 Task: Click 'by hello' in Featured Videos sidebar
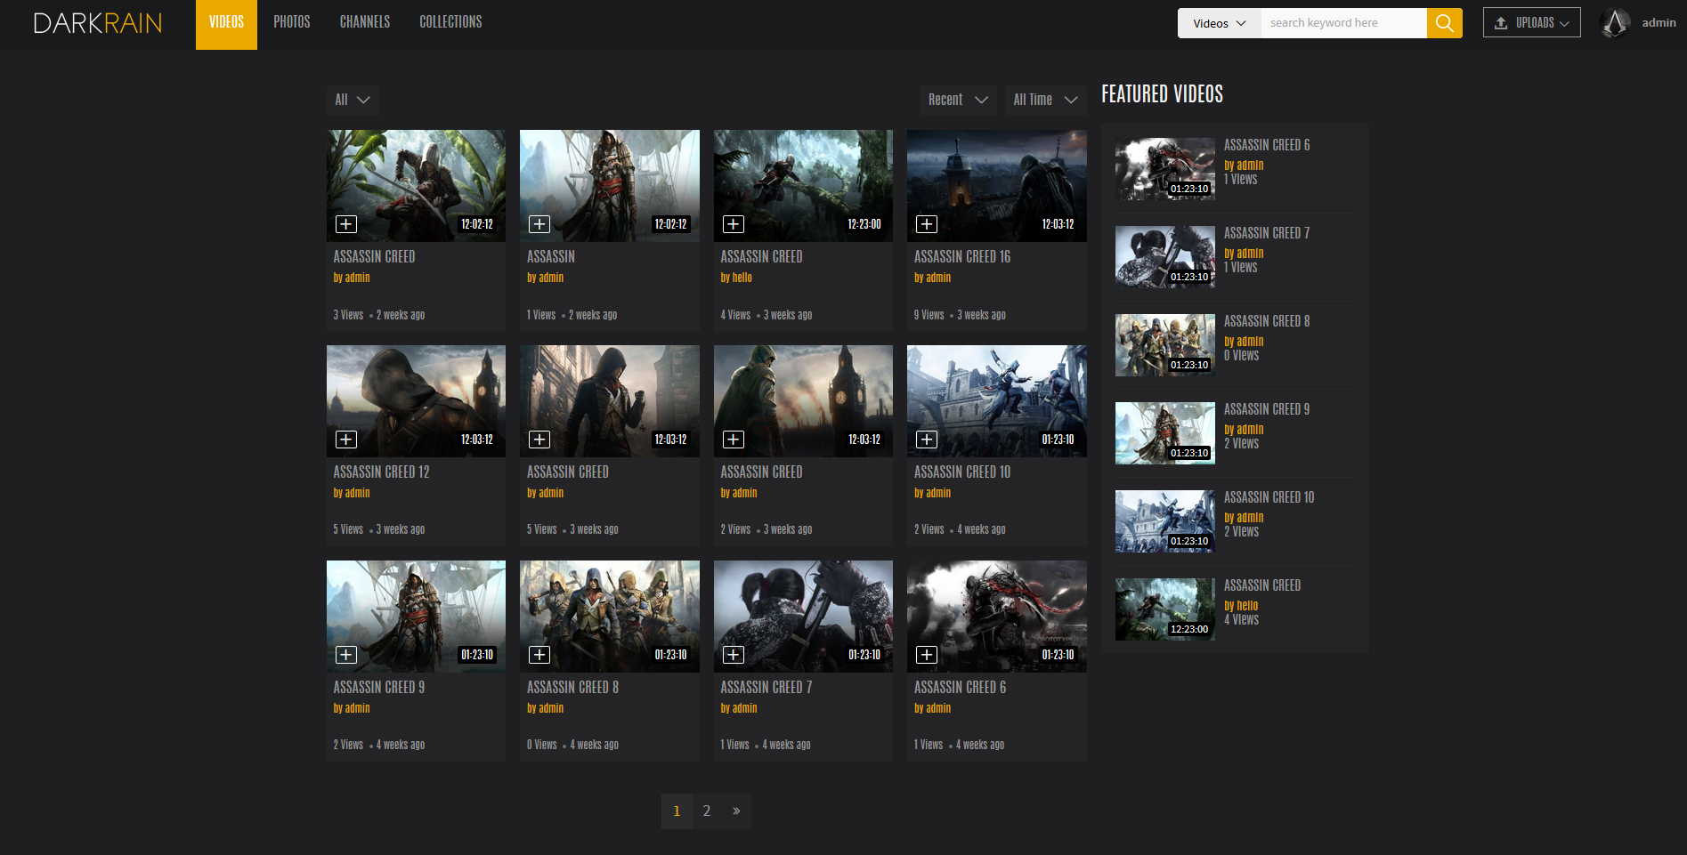tap(1240, 606)
